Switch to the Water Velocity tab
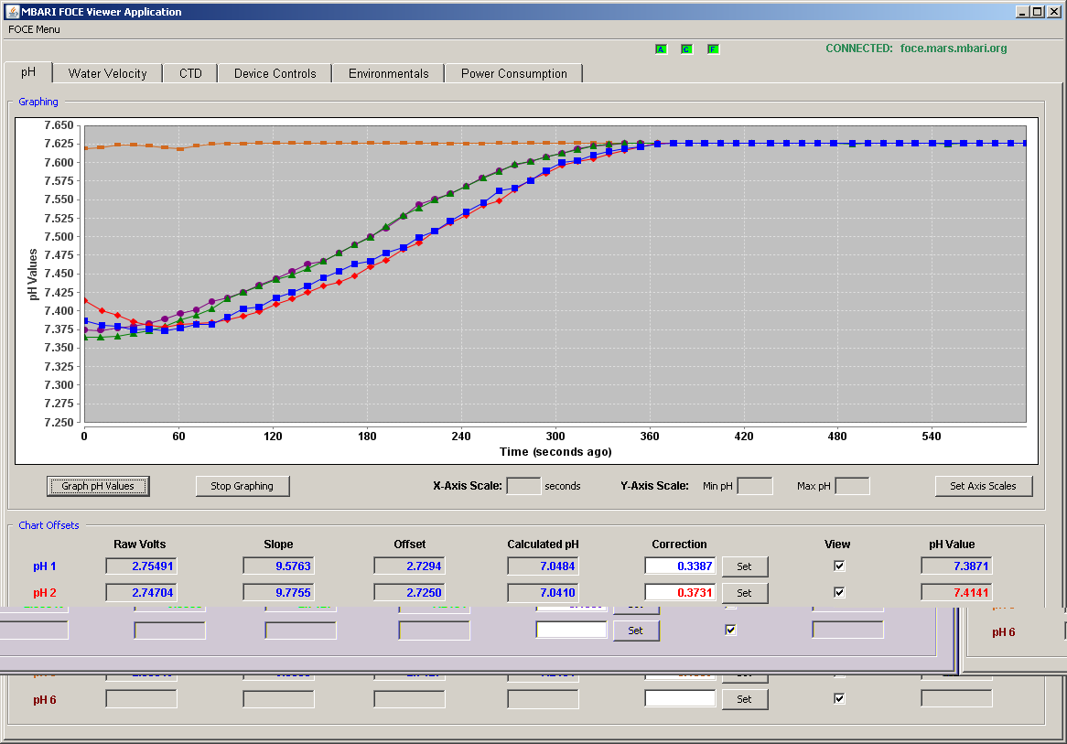1067x744 pixels. click(x=107, y=73)
